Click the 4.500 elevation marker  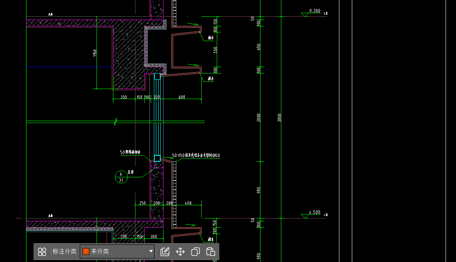(315, 212)
